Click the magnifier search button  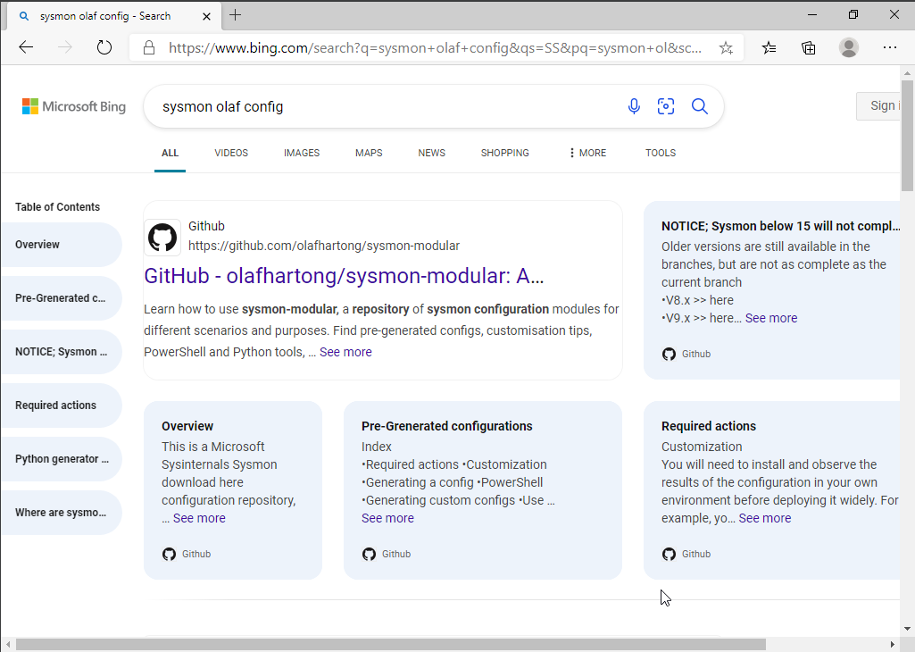pyautogui.click(x=700, y=106)
